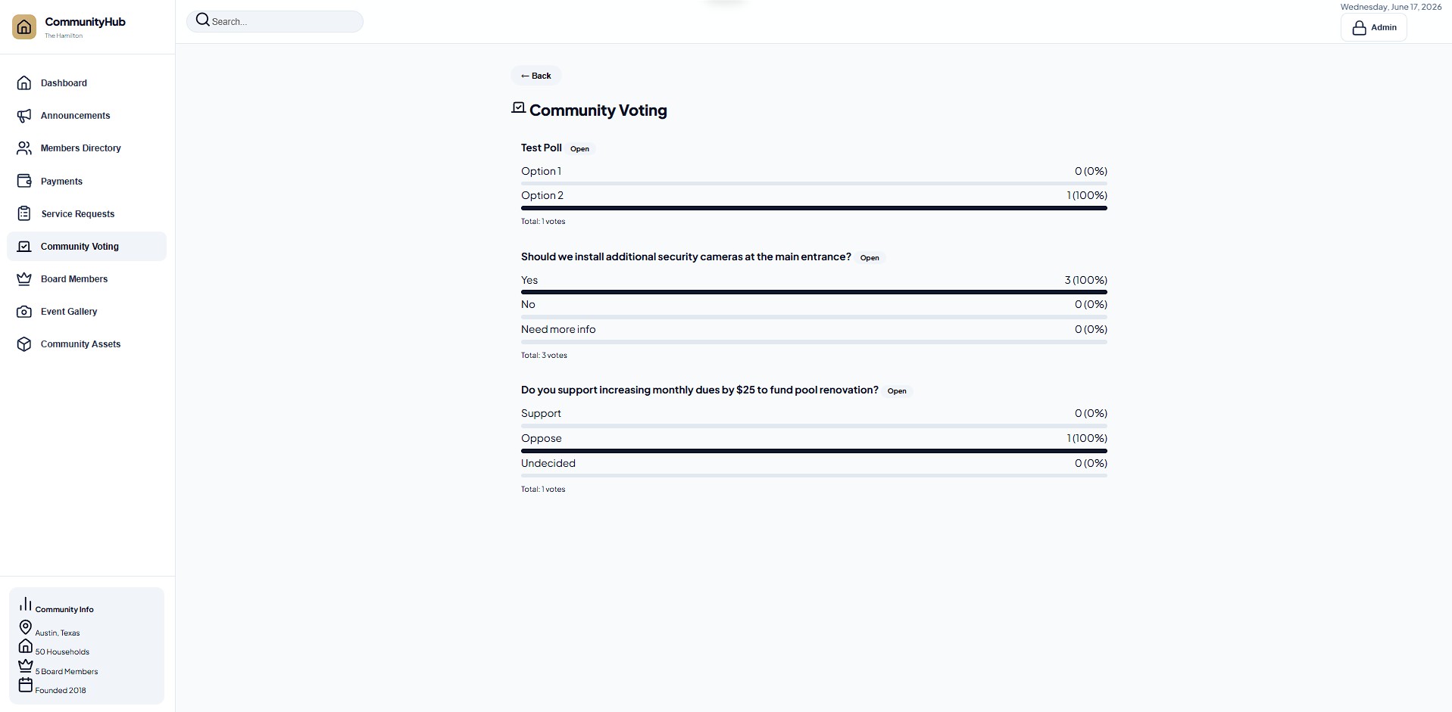The height and width of the screenshot is (712, 1452).
Task: Choose Support for dues increase poll
Action: (541, 414)
